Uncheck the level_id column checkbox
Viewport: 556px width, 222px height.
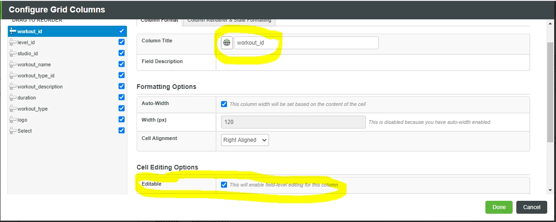[121, 42]
